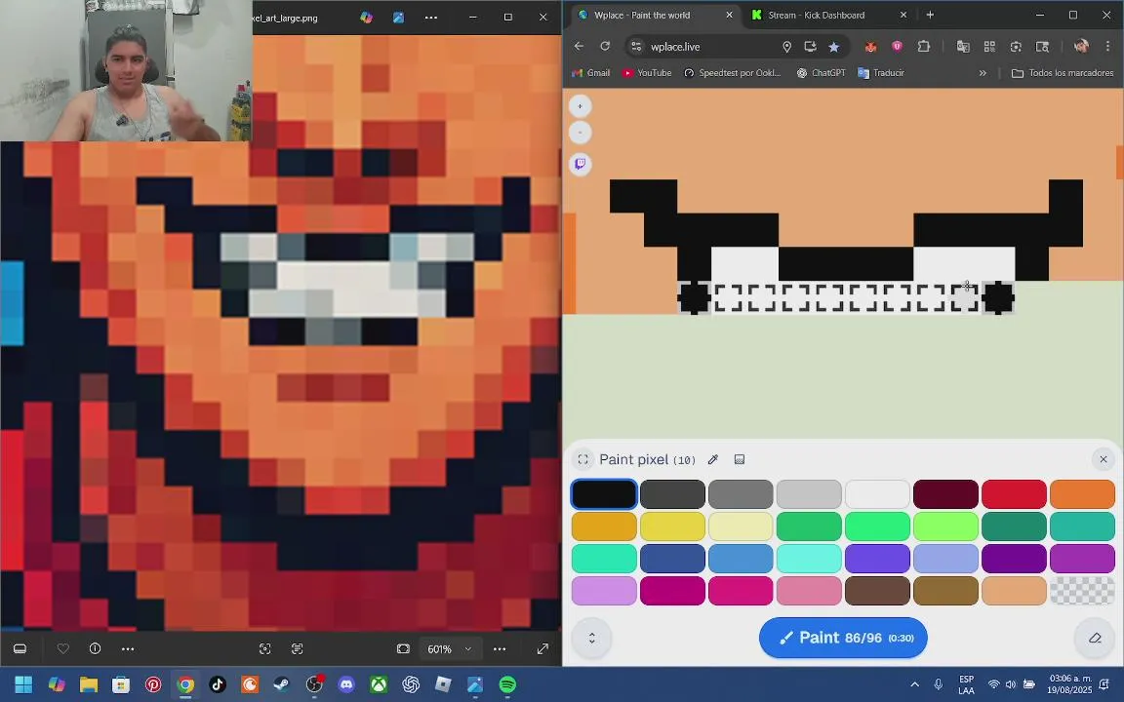
Task: Open Pinterest from taskbar
Action: pos(153,684)
